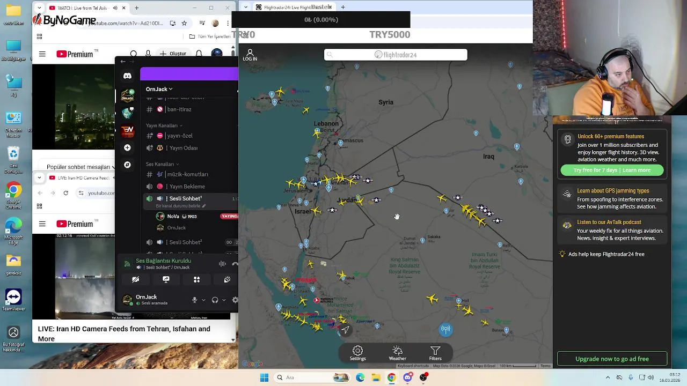
Task: Expand the OrnJack server menu
Action: coord(159,89)
